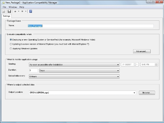This screenshot has height=123, width=164.
Task: Click the start time spinner arrows
Action: click(156, 64)
